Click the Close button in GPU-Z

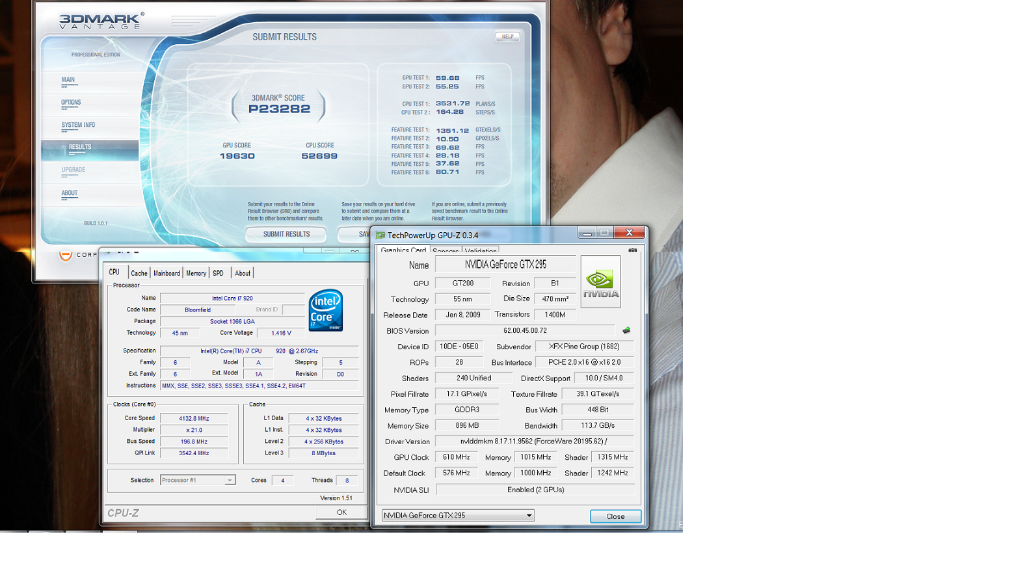tap(615, 516)
